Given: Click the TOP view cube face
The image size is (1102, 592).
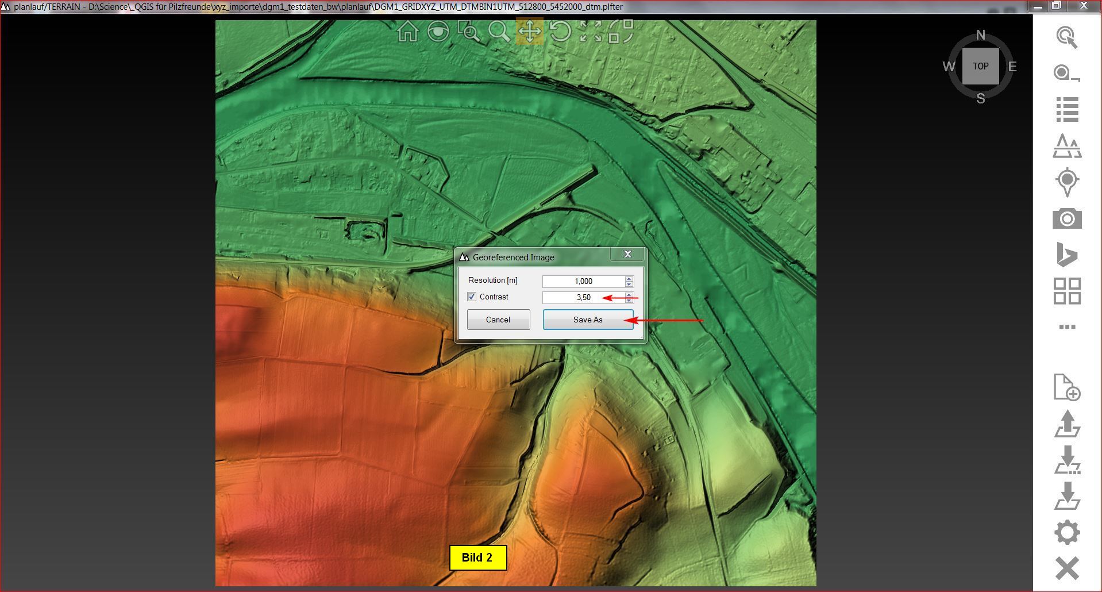Looking at the screenshot, I should 980,66.
